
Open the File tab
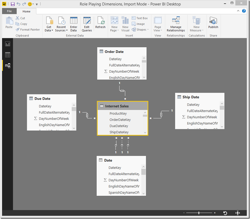click(x=9, y=11)
